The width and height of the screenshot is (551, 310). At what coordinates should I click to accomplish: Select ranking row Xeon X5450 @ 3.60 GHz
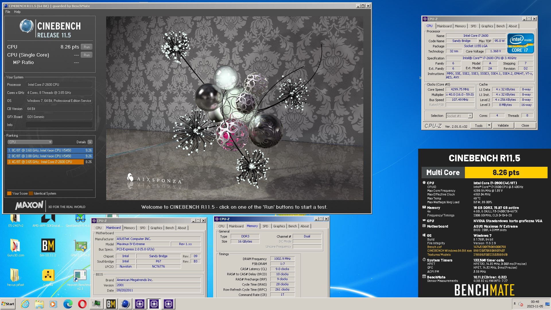(50, 150)
